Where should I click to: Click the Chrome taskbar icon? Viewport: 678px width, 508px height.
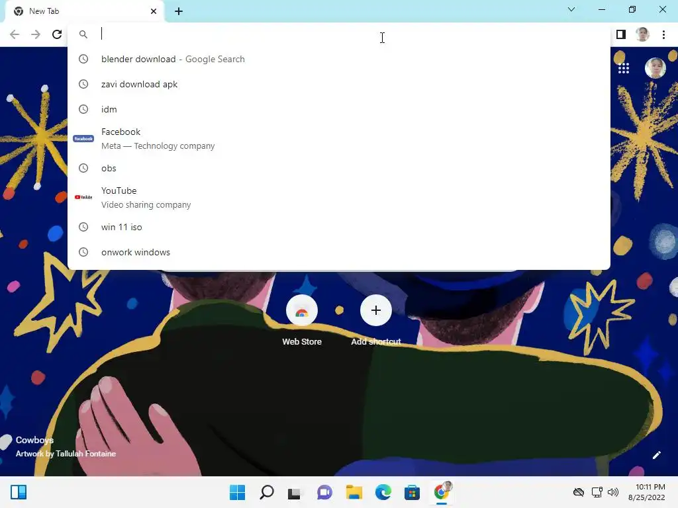click(x=442, y=492)
